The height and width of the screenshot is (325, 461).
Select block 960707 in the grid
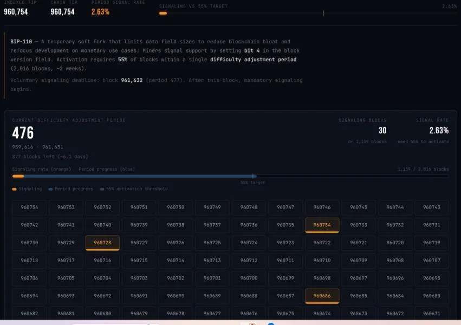[432, 261]
